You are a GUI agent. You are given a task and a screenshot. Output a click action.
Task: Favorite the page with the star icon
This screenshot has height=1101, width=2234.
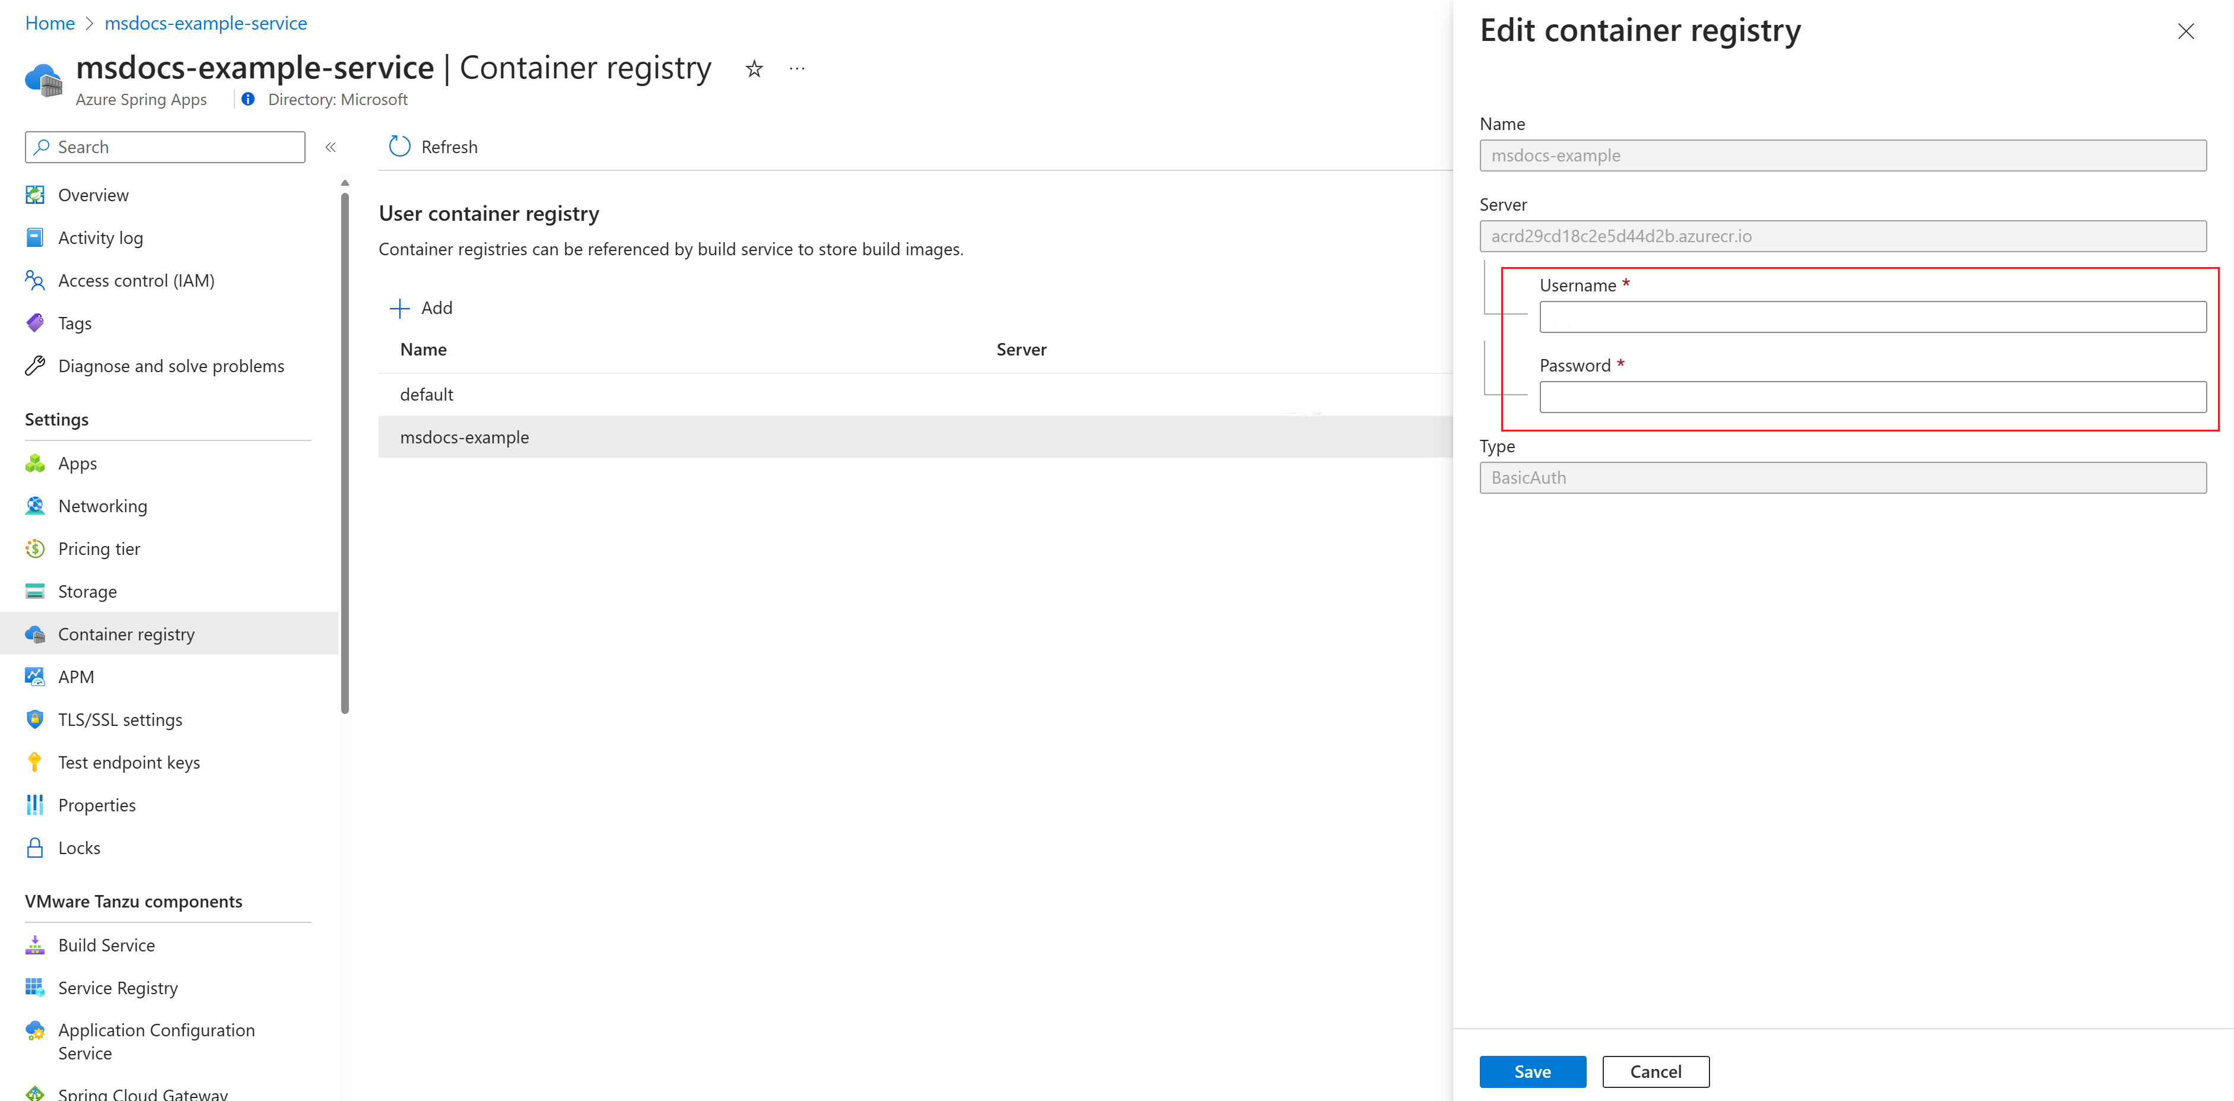(754, 68)
